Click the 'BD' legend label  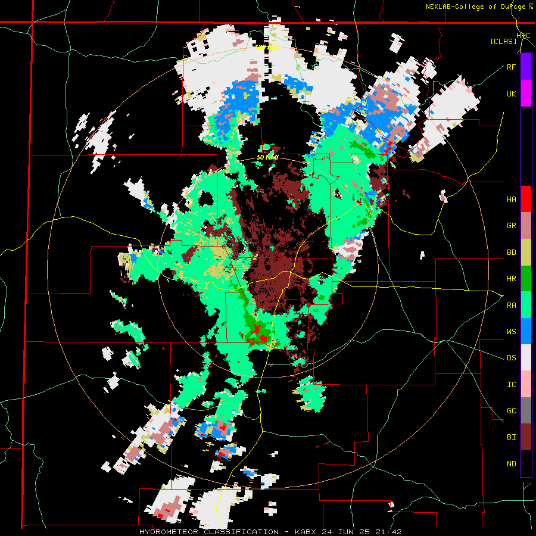pos(511,253)
